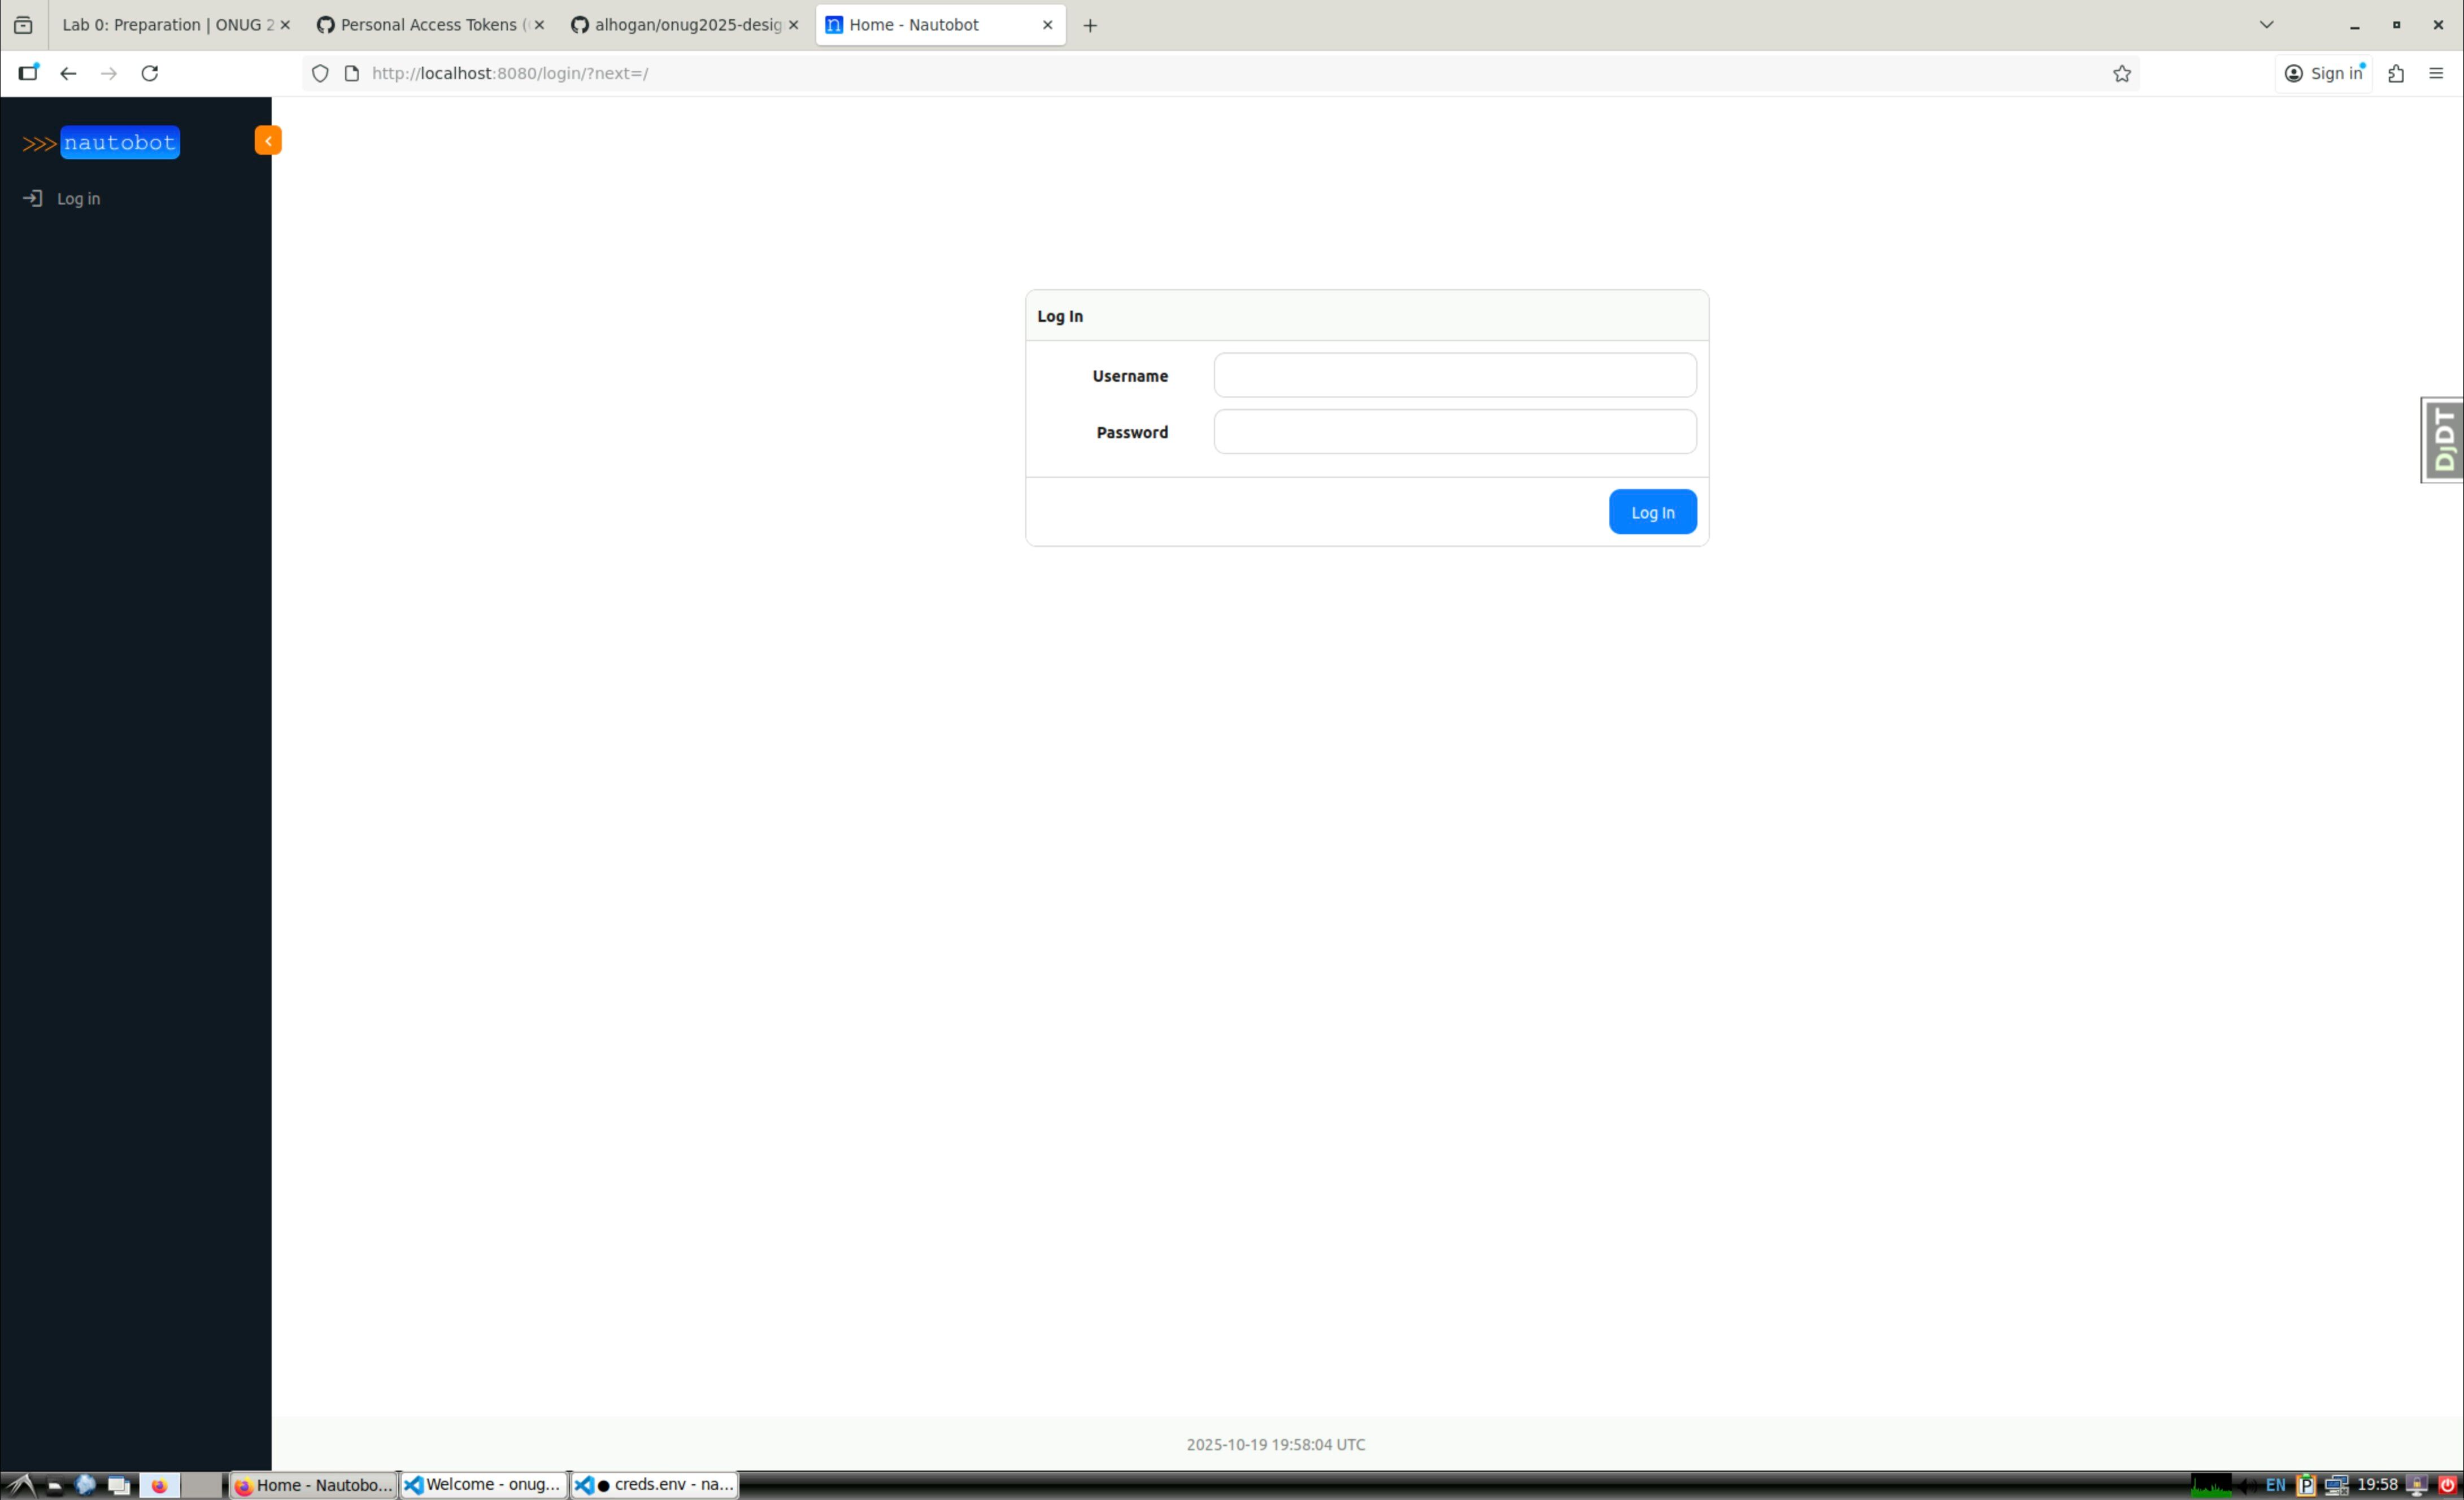The image size is (2464, 1500).
Task: Reload the current page
Action: (x=150, y=74)
